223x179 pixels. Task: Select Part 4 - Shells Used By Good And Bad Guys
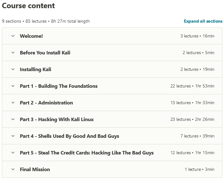point(69,136)
